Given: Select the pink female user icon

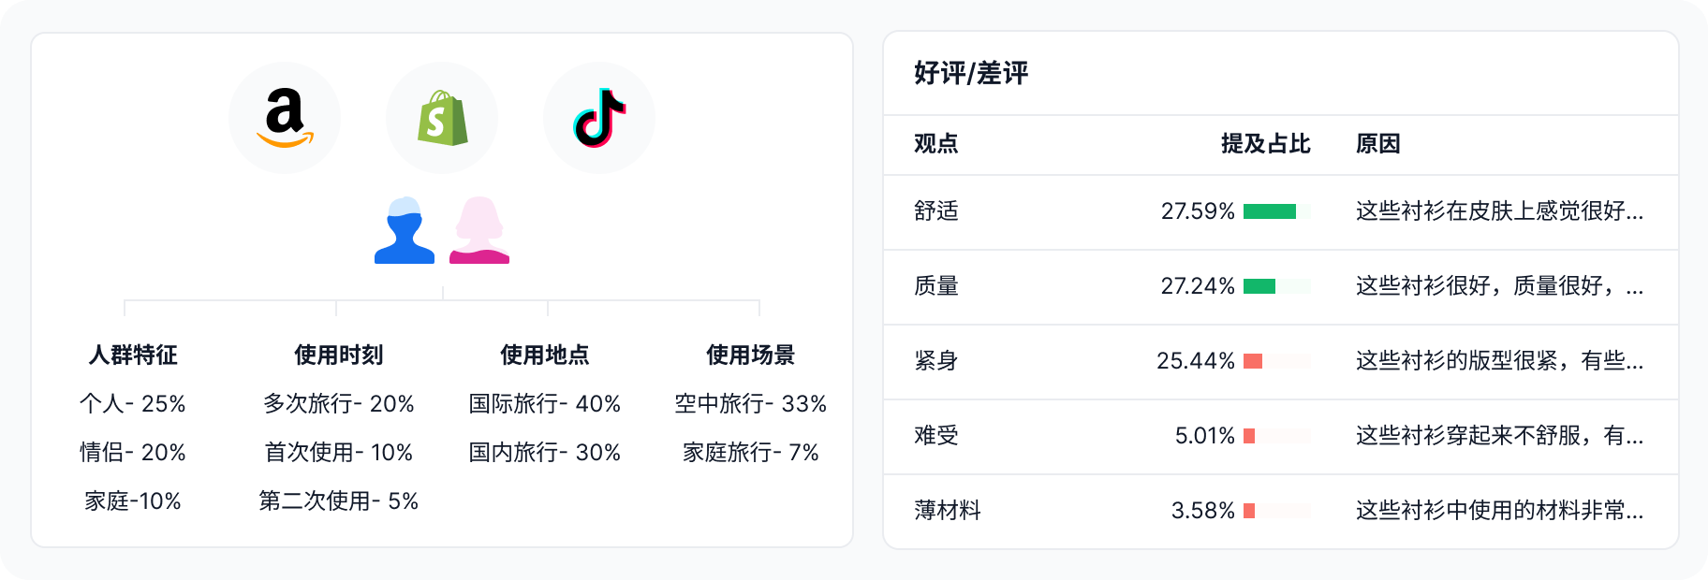Looking at the screenshot, I should [479, 230].
